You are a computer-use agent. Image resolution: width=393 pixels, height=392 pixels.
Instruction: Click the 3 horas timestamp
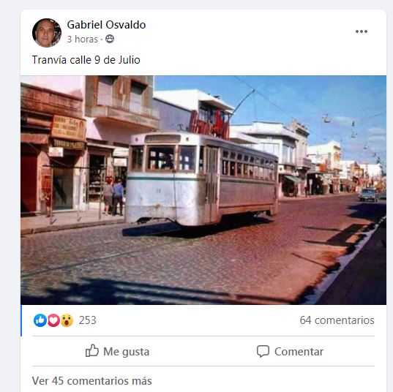(x=82, y=39)
